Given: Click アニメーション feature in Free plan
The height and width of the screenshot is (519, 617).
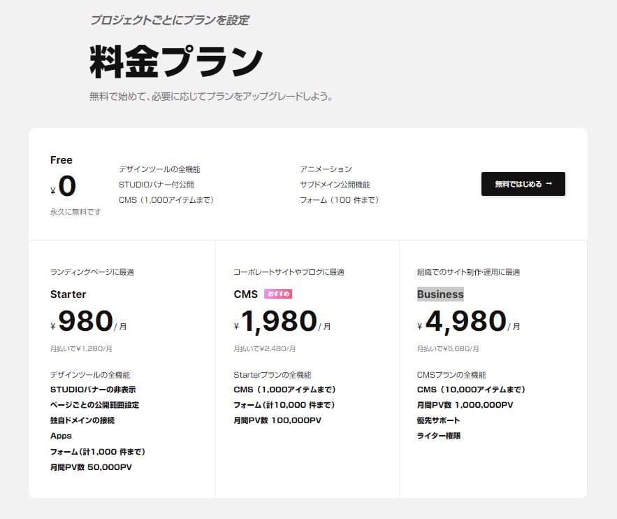Looking at the screenshot, I should [326, 169].
